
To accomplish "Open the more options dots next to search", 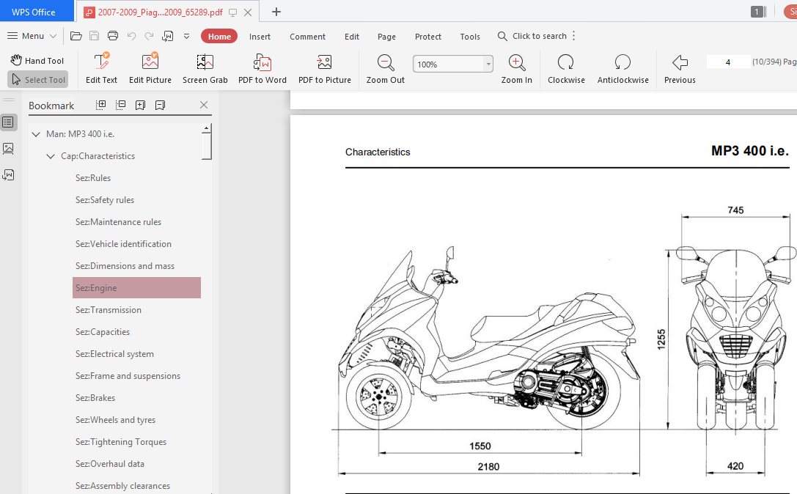I will tap(574, 36).
